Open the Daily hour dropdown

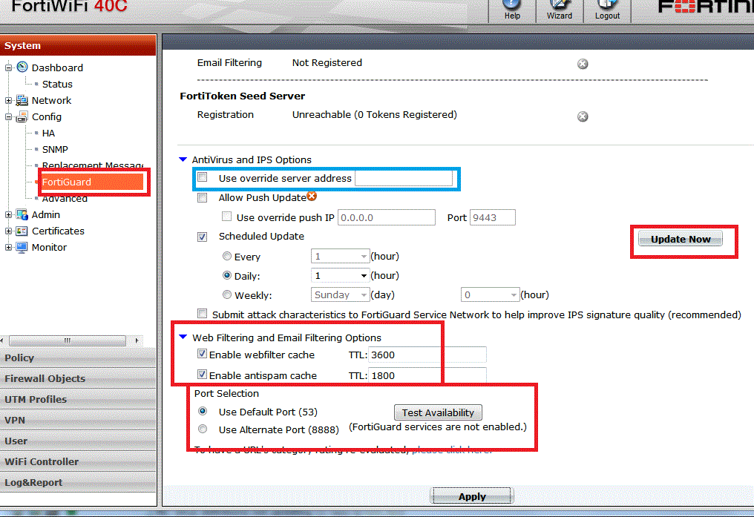coord(340,275)
